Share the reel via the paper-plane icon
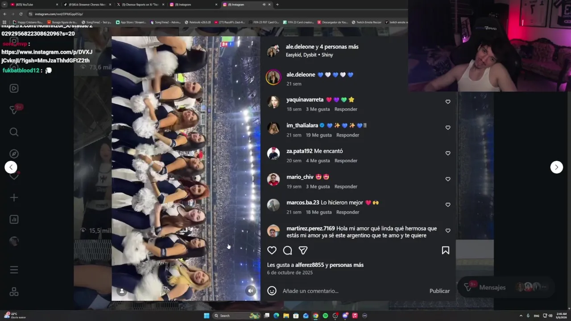Viewport: 571px width, 321px height. [x=303, y=251]
